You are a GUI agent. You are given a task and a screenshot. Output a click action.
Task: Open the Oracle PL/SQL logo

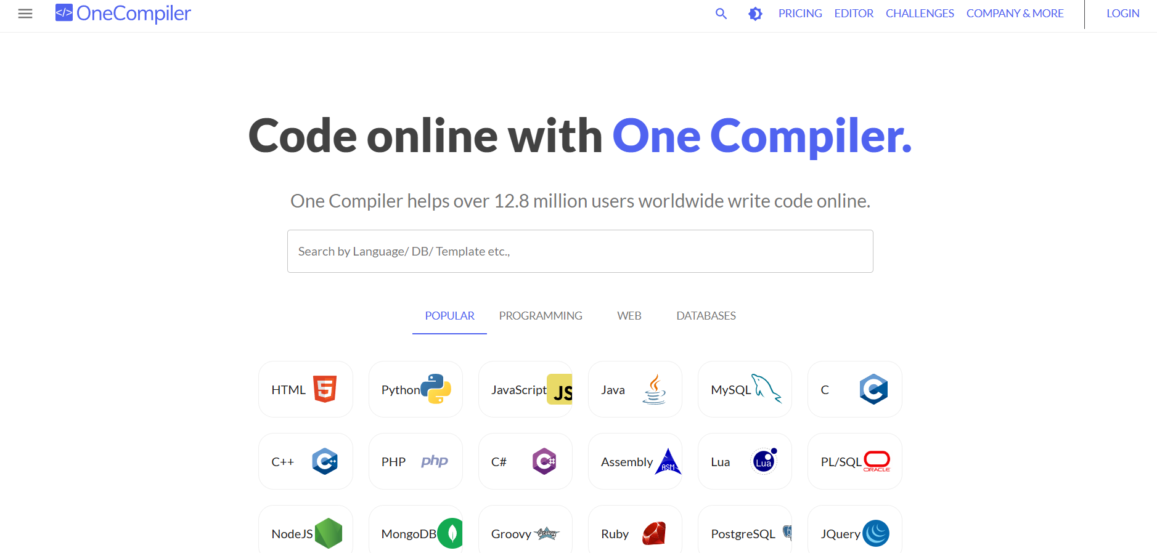[x=877, y=461]
